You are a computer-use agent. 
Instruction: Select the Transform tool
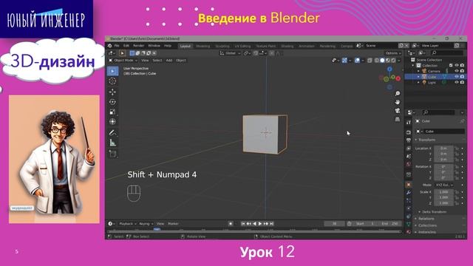click(113, 121)
